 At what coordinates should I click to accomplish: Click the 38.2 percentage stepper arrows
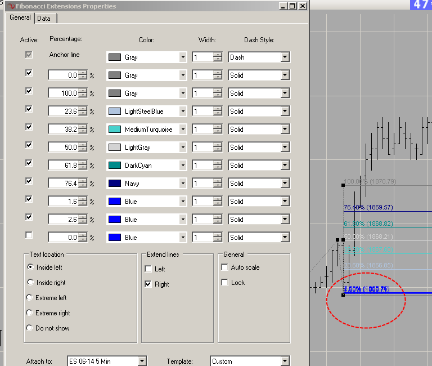(x=83, y=130)
